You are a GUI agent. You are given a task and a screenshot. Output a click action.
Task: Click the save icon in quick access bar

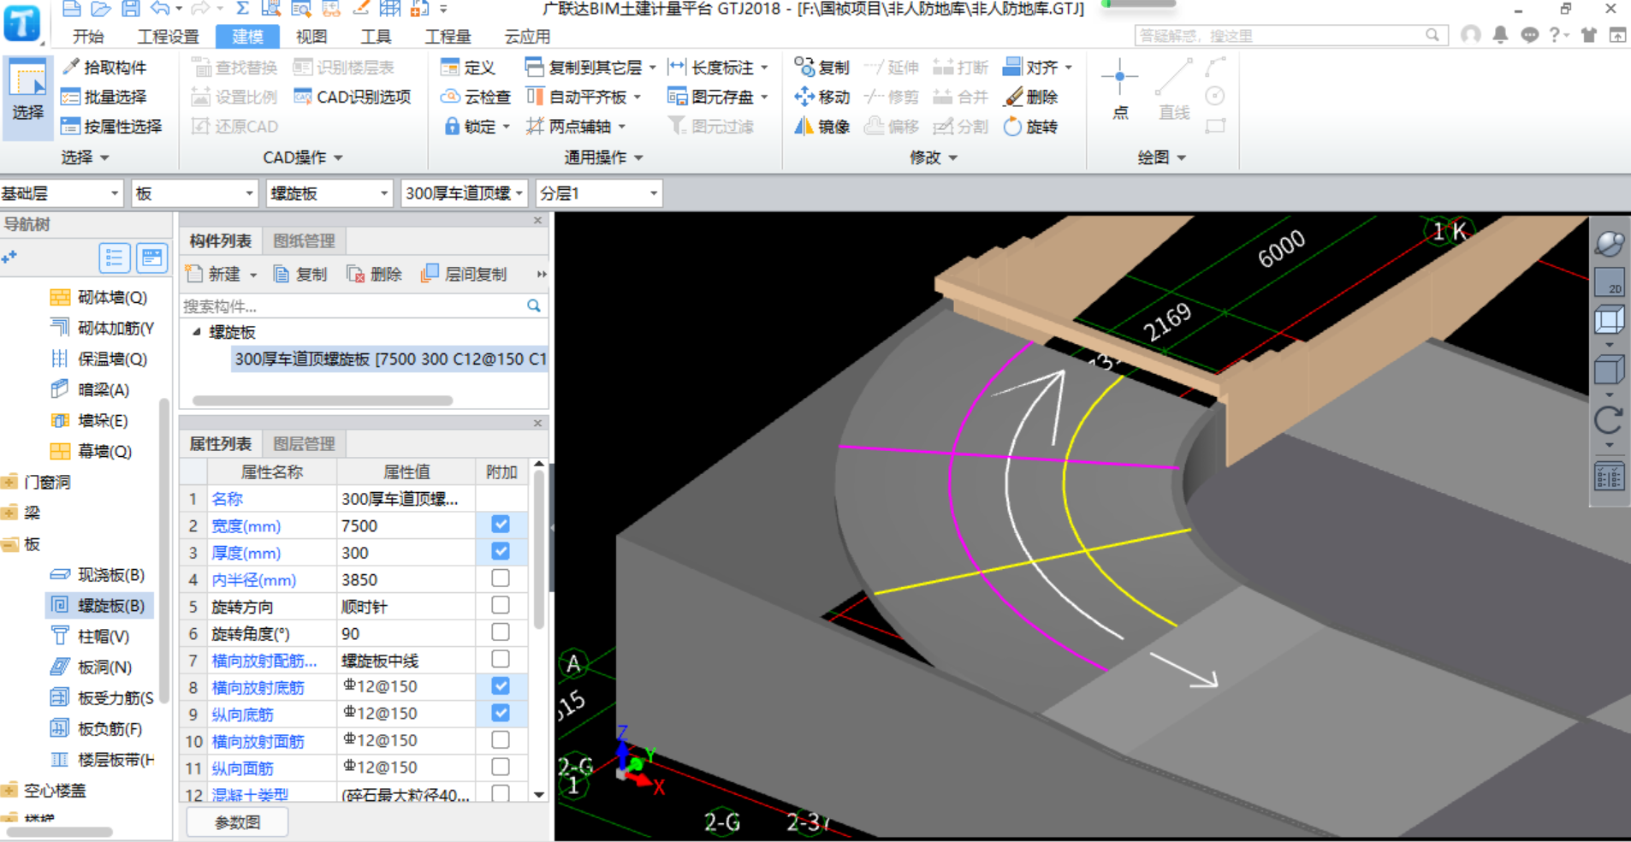pos(130,9)
